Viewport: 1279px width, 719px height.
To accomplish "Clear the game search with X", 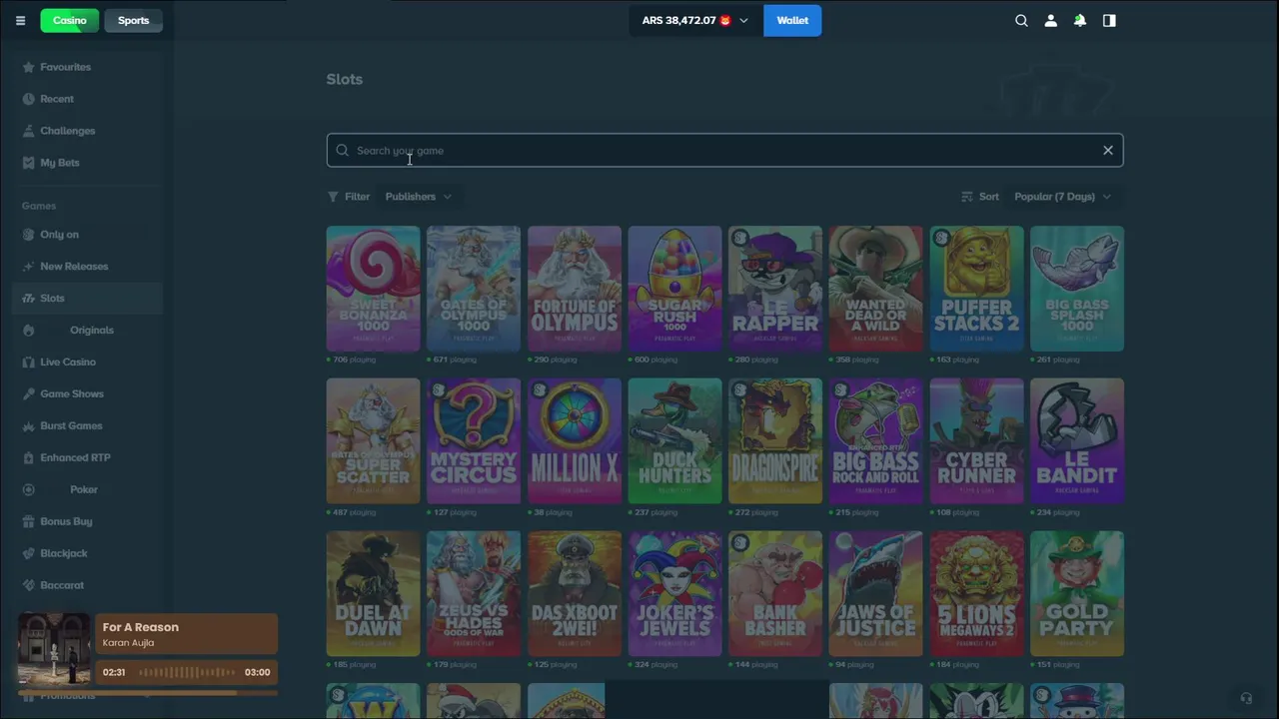I will (x=1108, y=151).
